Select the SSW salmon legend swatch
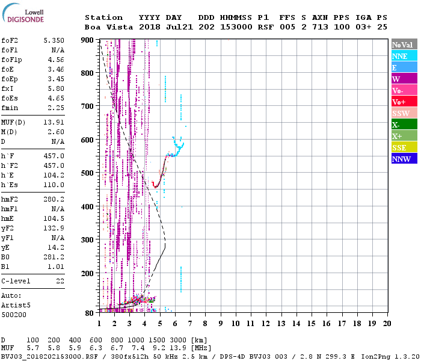The width and height of the screenshot is (421, 361). click(x=404, y=113)
